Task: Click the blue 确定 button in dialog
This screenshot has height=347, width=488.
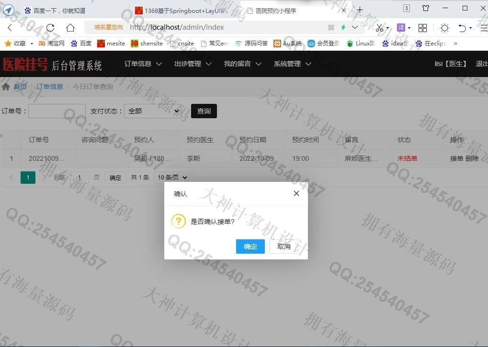Action: 250,246
